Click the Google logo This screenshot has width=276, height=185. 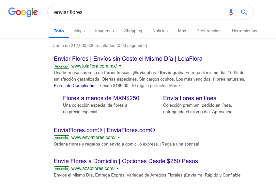(x=23, y=12)
